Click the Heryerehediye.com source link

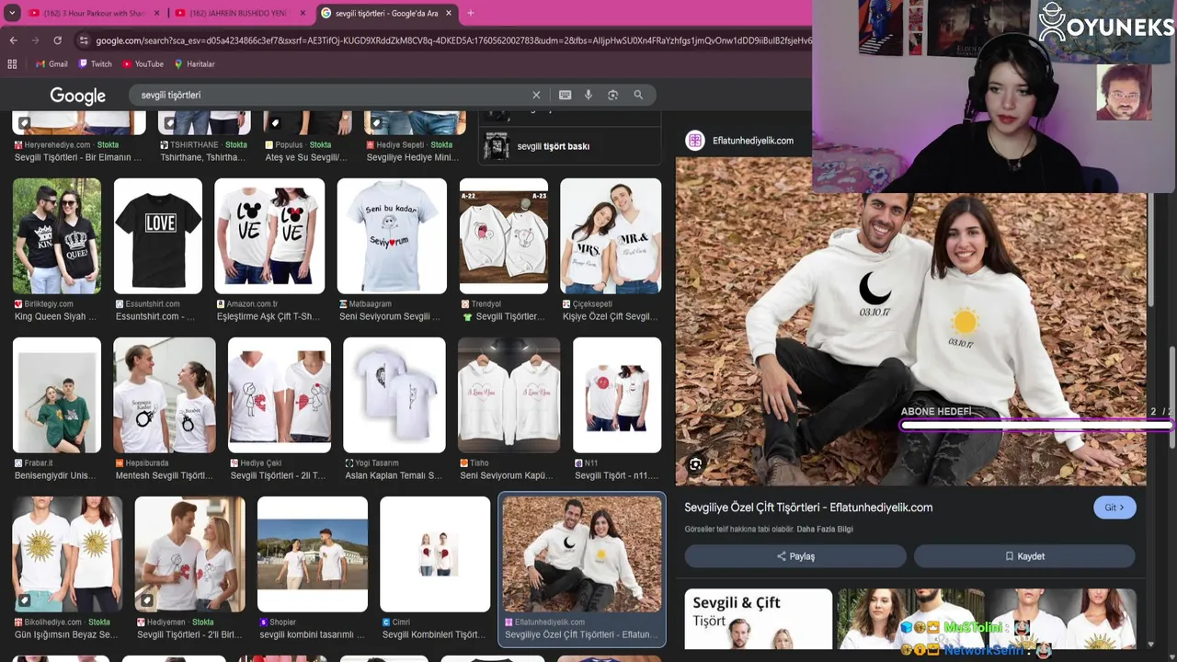58,145
